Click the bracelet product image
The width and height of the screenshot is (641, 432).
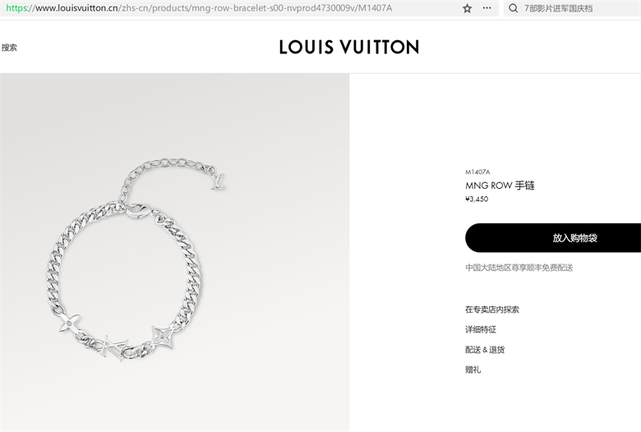174,253
